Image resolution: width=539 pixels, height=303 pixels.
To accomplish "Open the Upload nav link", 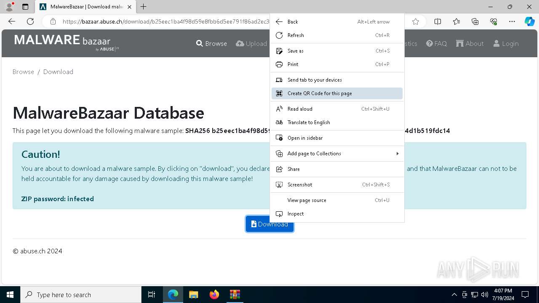I will (251, 44).
